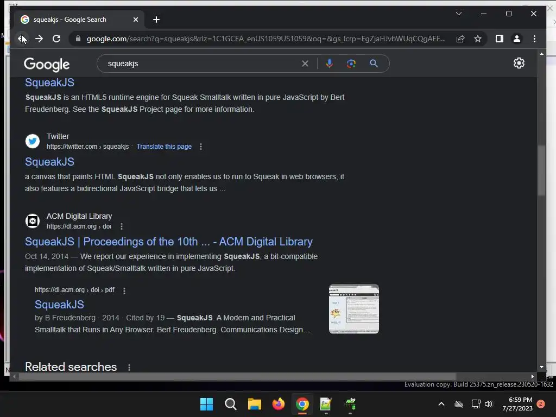The height and width of the screenshot is (417, 556).
Task: Click scroll down arrow on page scrollbar
Action: point(541,368)
